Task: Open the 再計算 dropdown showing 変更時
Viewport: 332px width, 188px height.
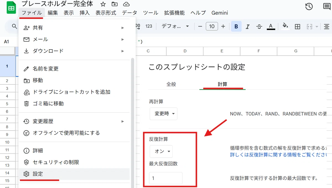Action: point(164,114)
